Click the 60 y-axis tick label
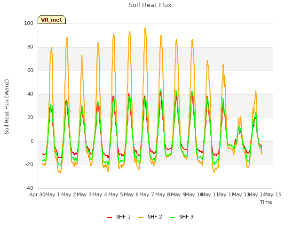This screenshot has height=226, width=301. 30,70
